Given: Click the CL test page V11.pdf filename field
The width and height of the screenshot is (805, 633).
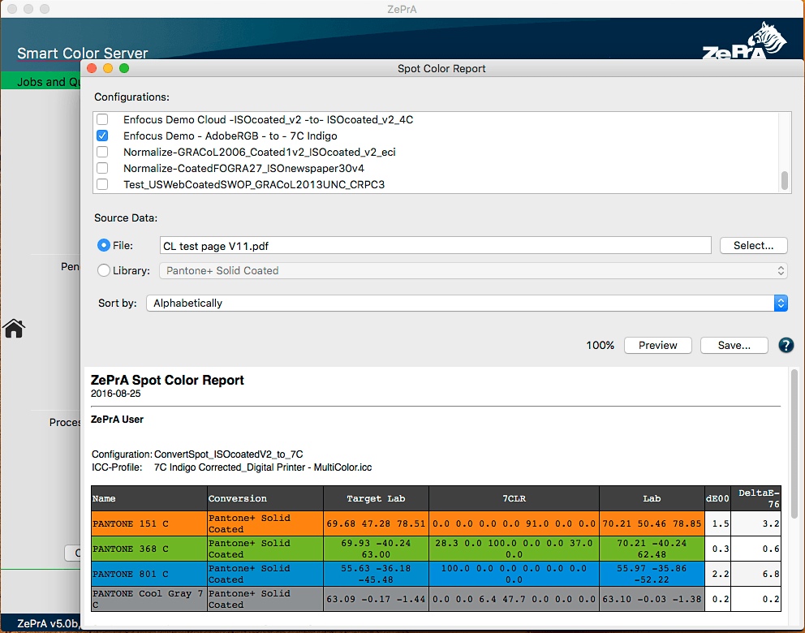Looking at the screenshot, I should pos(433,245).
